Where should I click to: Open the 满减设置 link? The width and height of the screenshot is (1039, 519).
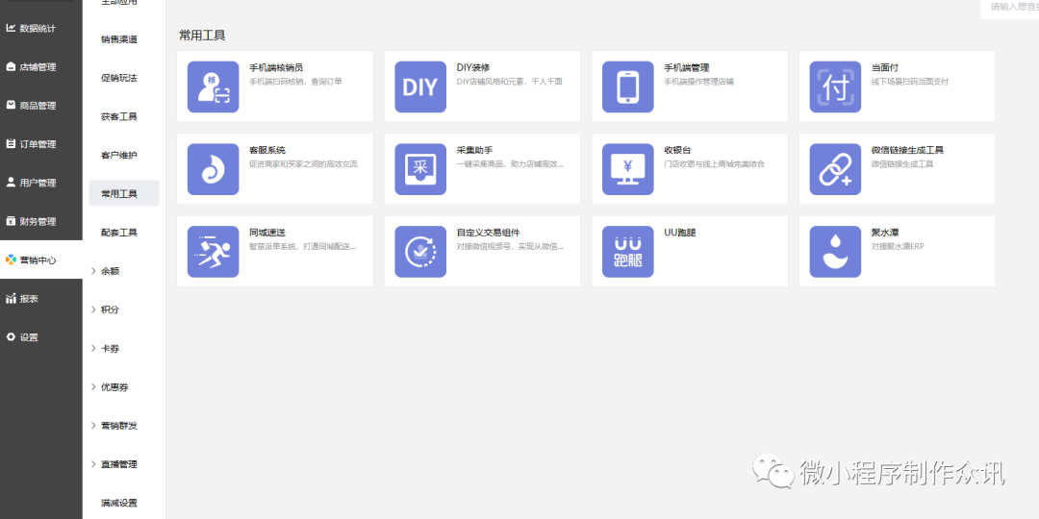click(119, 503)
